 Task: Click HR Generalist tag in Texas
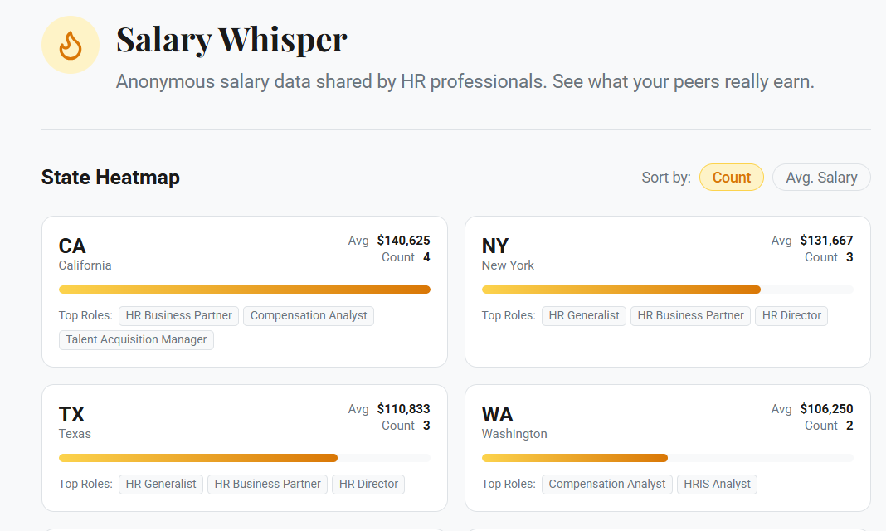161,484
